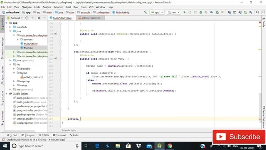Collapse all nodes in project tree
This screenshot has width=266, height=150.
pyautogui.click(x=32, y=18)
